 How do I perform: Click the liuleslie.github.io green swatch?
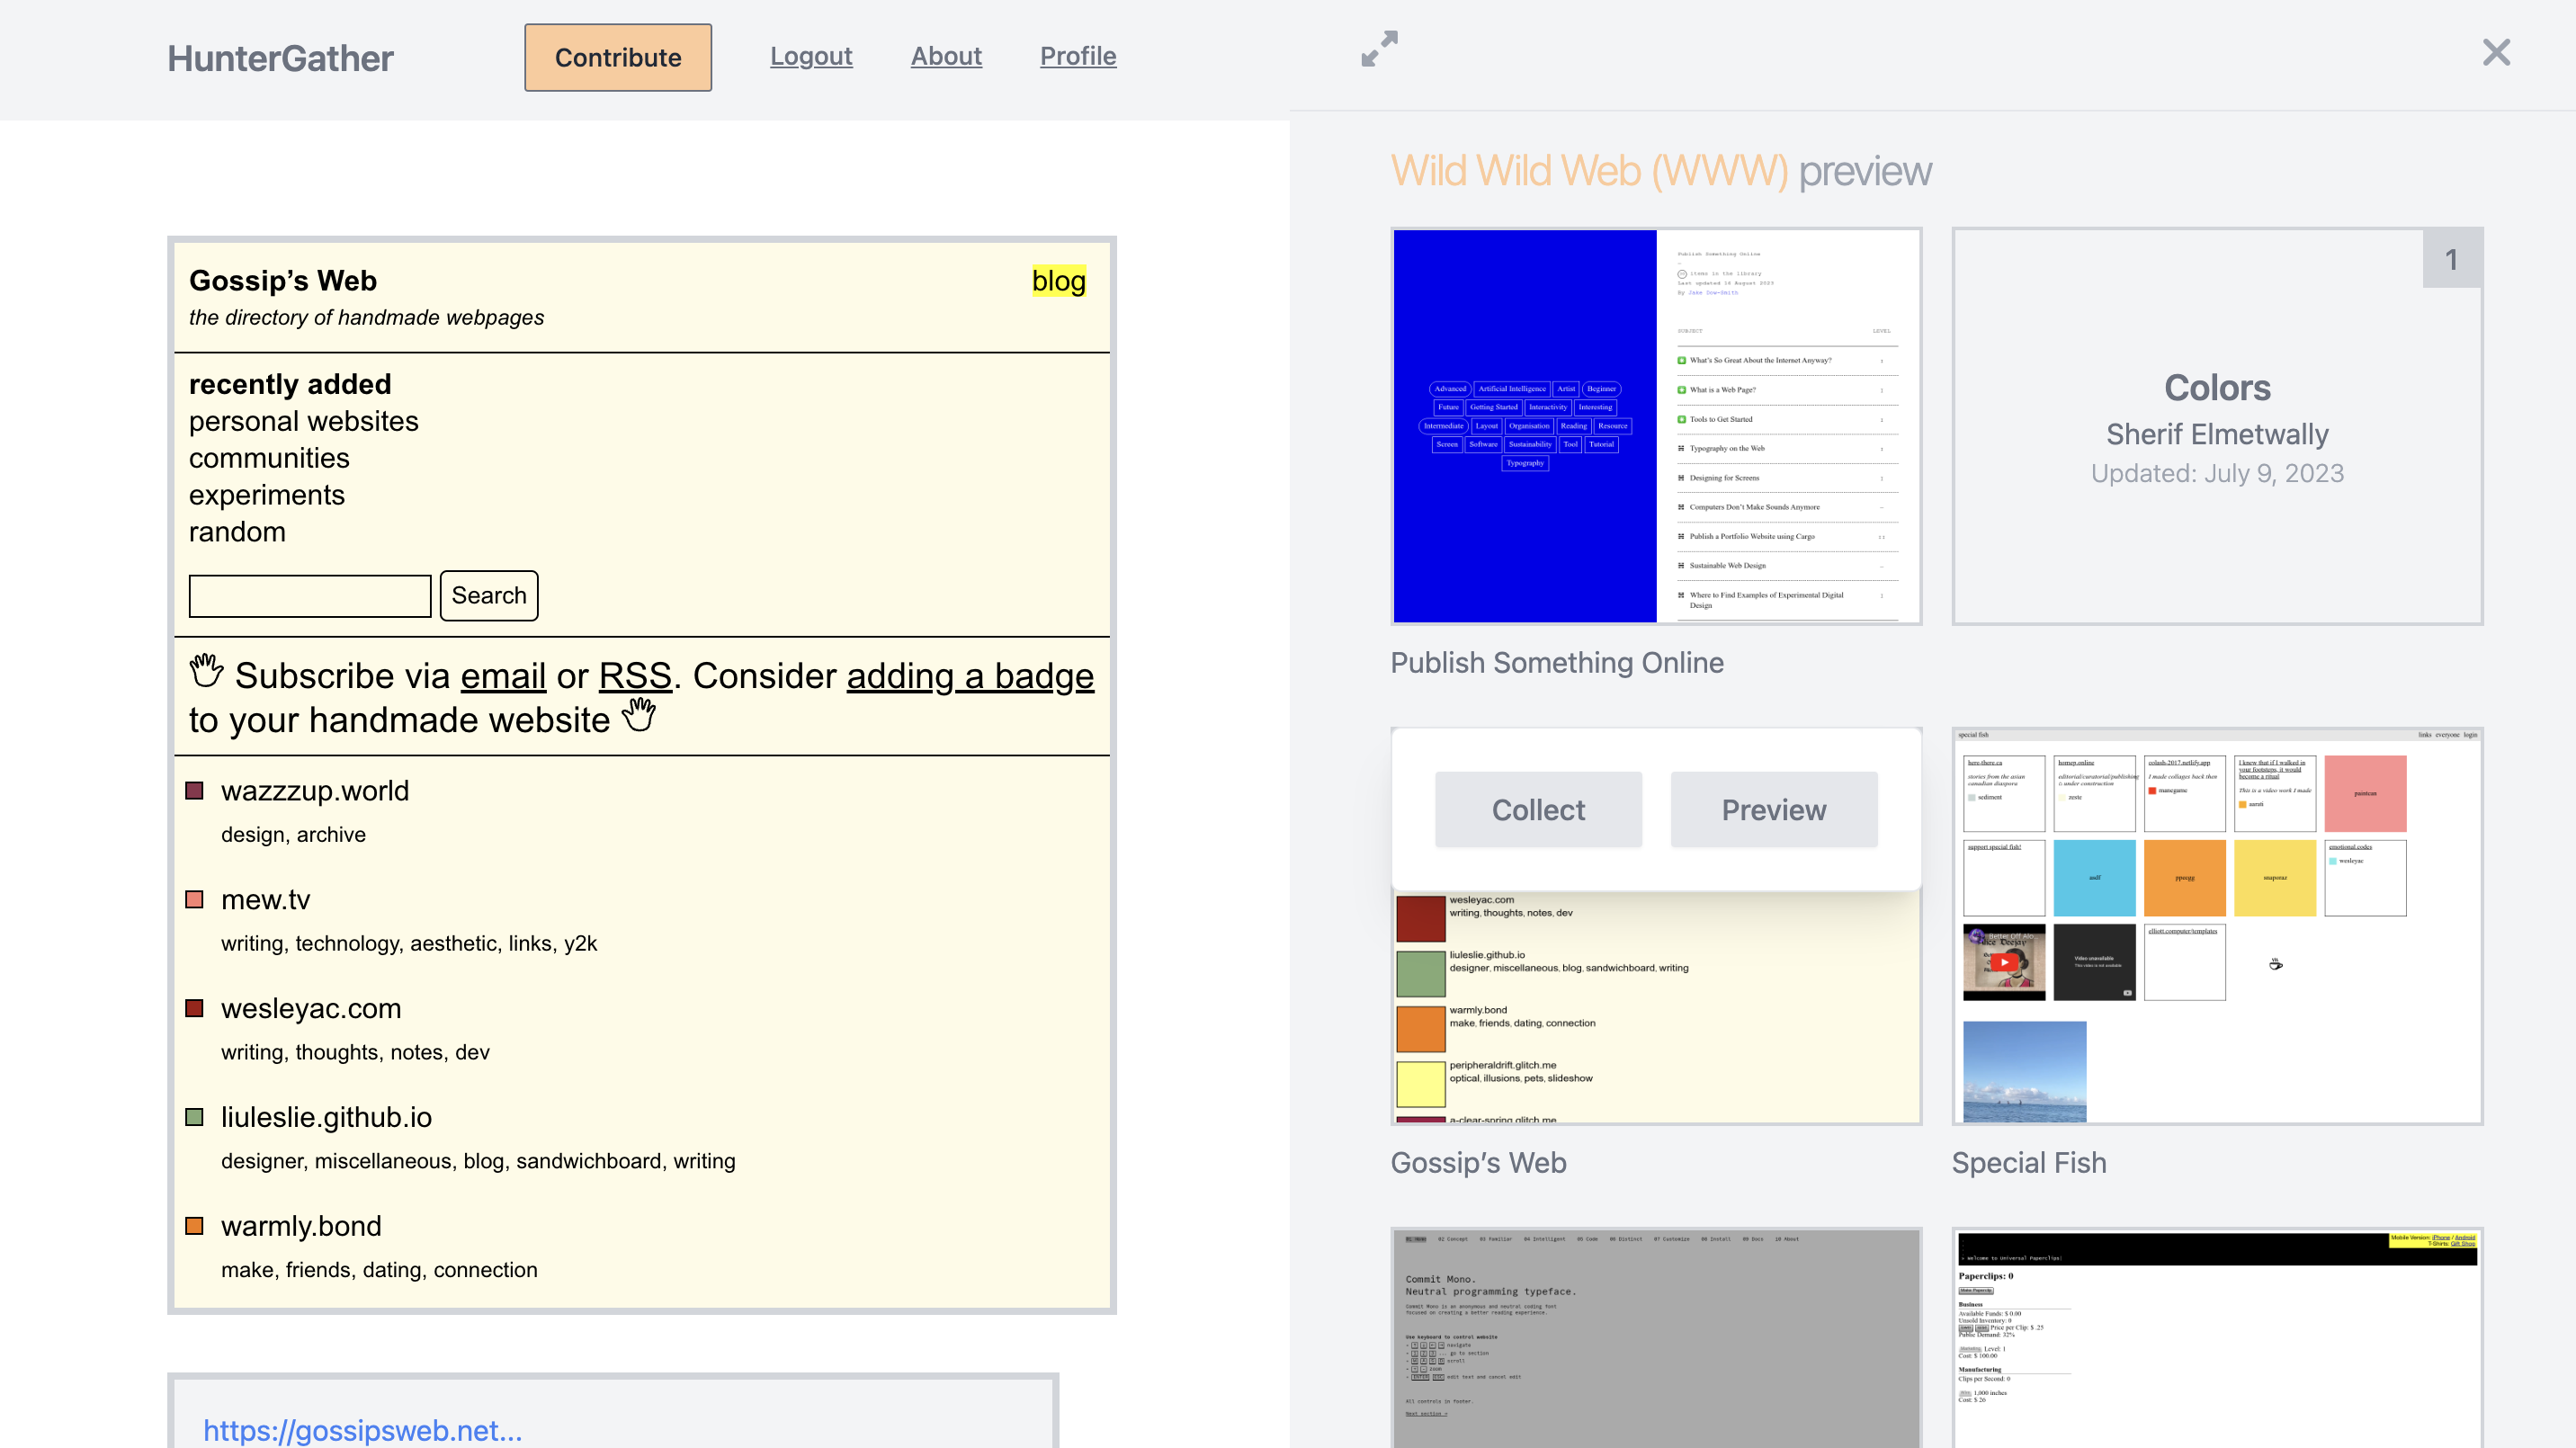tap(195, 1117)
